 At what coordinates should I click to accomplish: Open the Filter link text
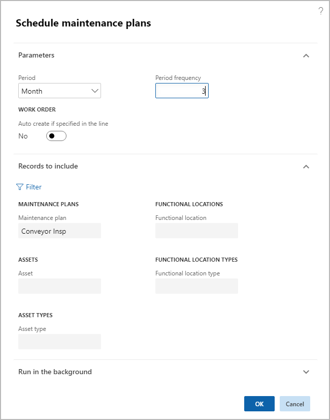tap(34, 187)
